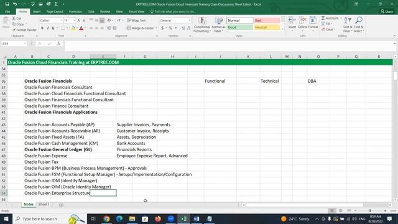Switch to the Data tab
The height and width of the screenshot is (224, 398).
pyautogui.click(x=91, y=12)
